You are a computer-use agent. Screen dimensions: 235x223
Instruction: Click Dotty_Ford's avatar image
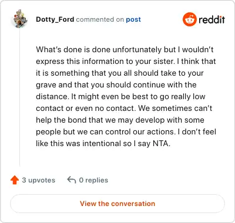20,19
